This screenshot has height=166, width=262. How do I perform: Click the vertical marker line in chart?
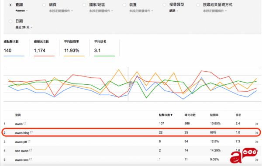click(128, 84)
